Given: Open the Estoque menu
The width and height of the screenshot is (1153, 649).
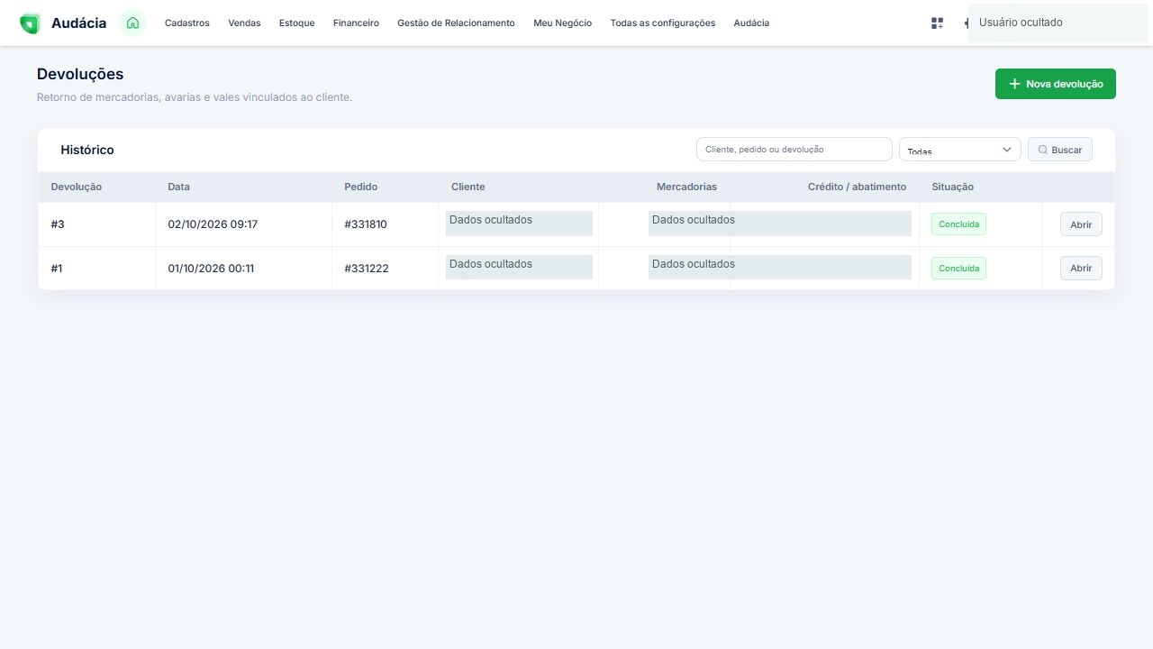Looking at the screenshot, I should 297,23.
